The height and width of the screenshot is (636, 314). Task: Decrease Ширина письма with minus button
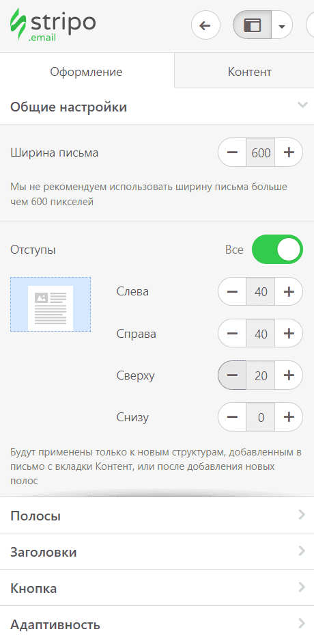tap(232, 153)
